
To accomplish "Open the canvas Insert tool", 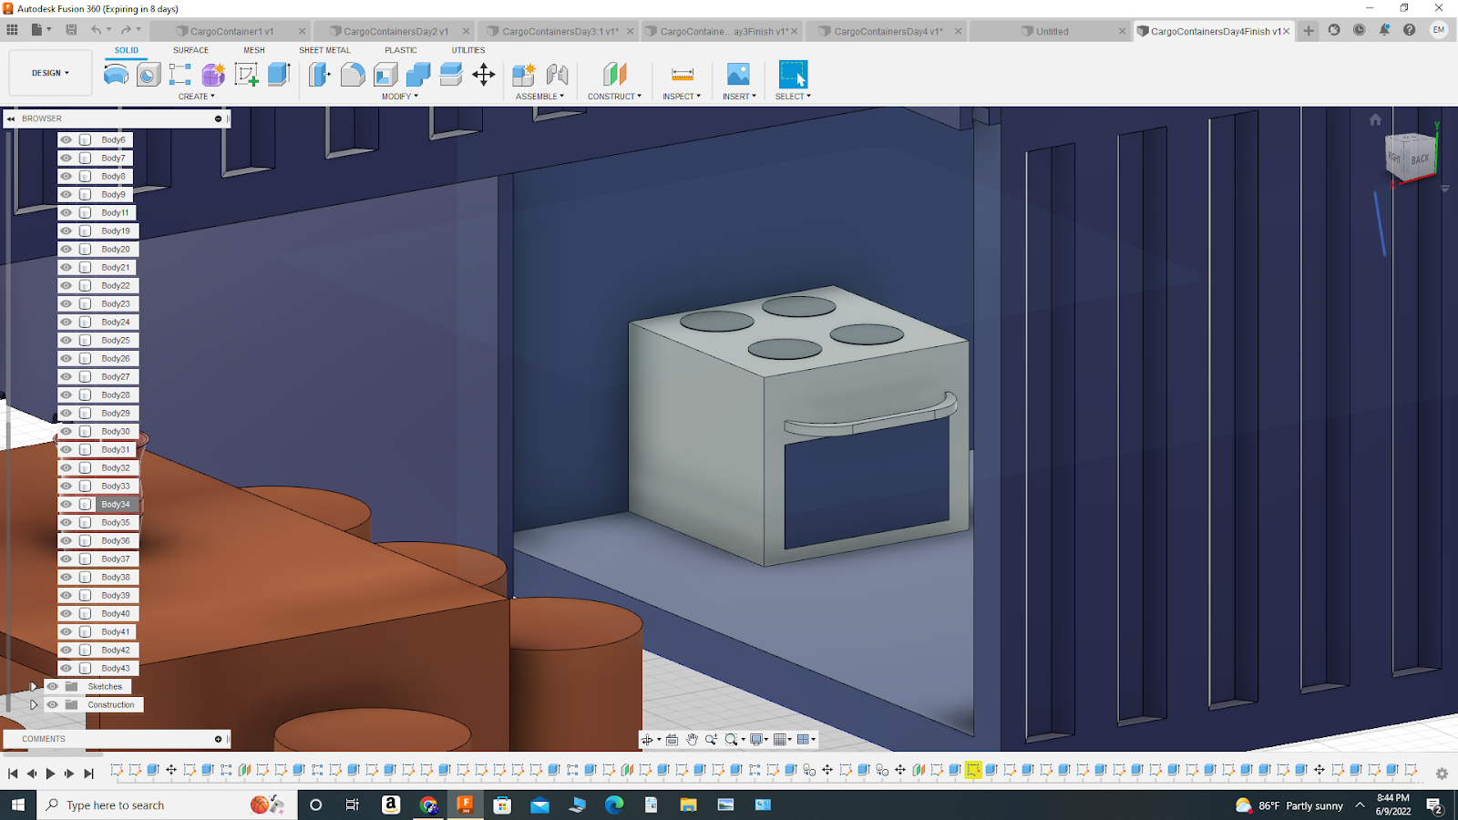I will 736,77.
